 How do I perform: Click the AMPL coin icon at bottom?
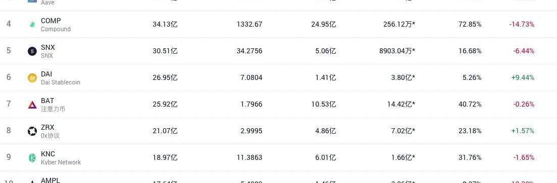click(32, 181)
